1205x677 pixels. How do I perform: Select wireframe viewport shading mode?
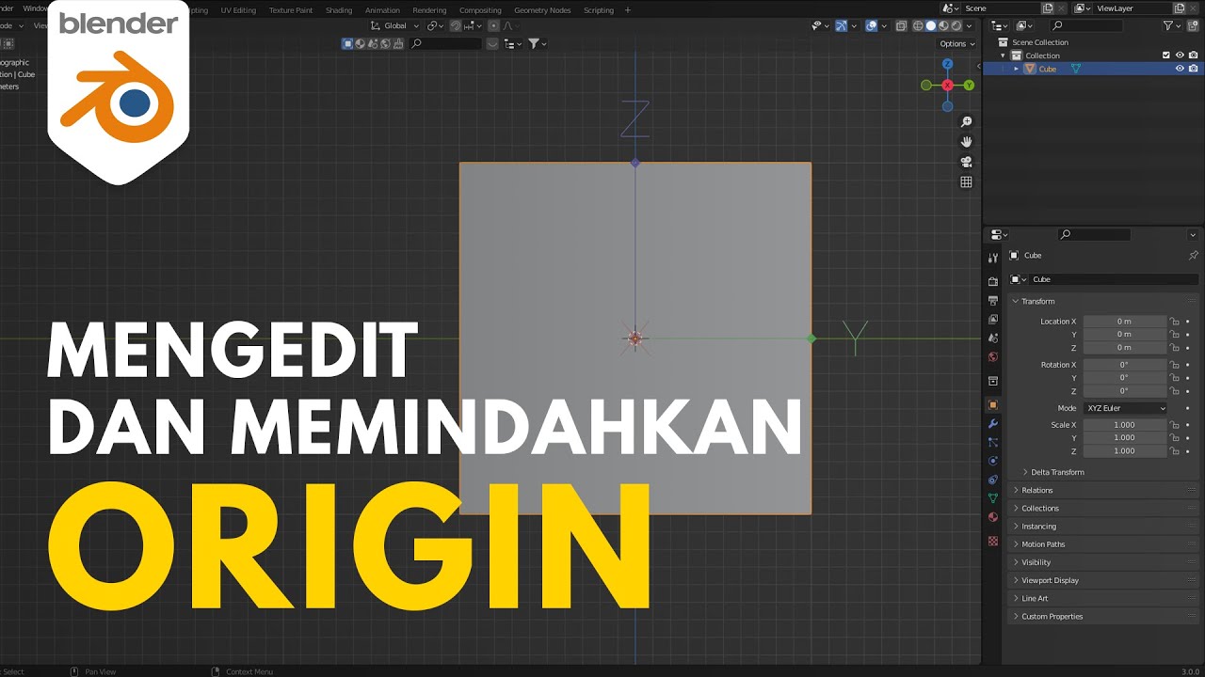click(918, 26)
